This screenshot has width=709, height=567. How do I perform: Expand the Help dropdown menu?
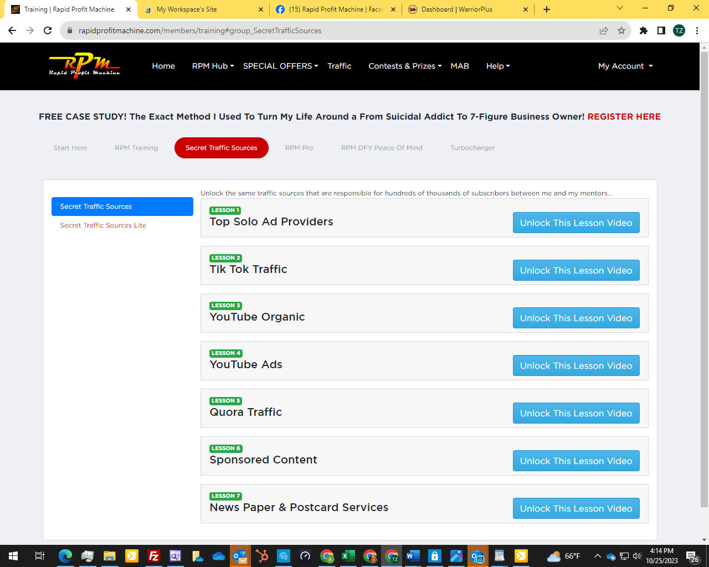pos(498,66)
